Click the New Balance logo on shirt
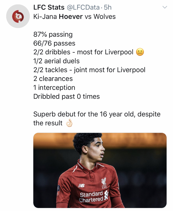This screenshot has height=211, width=173. [x=81, y=186]
